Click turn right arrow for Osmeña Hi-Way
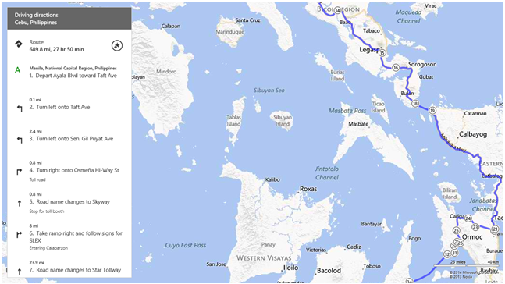This screenshot has height=284, width=505. click(20, 172)
